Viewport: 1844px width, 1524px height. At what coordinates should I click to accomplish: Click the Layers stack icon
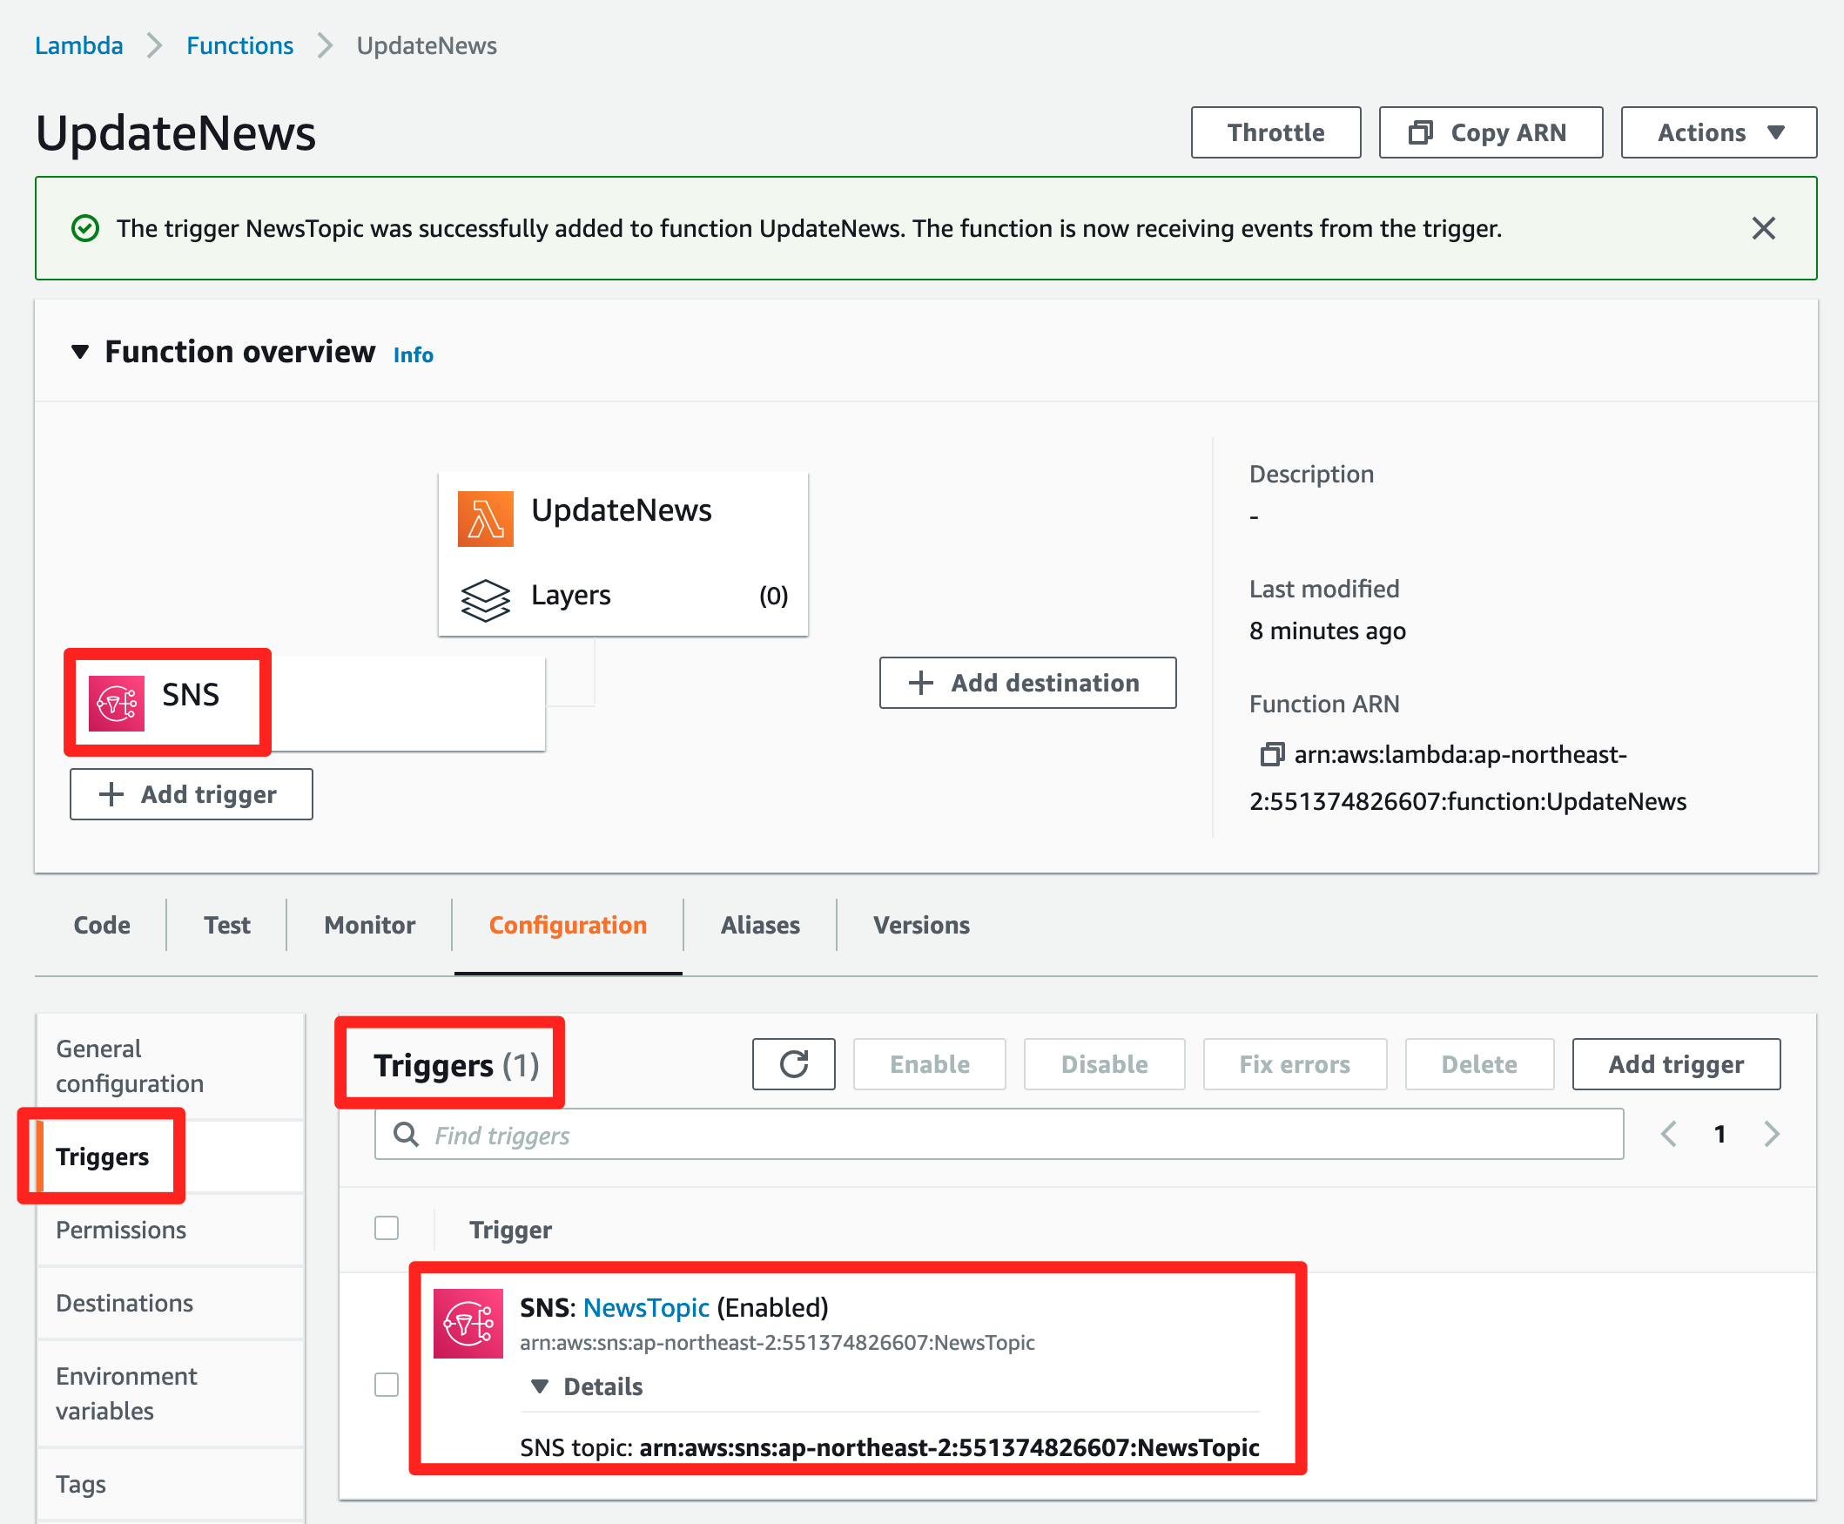point(485,600)
